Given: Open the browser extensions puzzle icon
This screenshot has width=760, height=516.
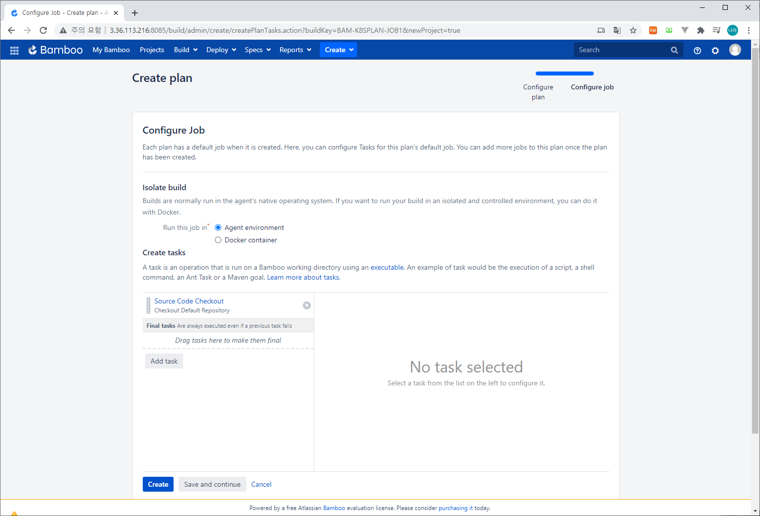Looking at the screenshot, I should pyautogui.click(x=701, y=30).
